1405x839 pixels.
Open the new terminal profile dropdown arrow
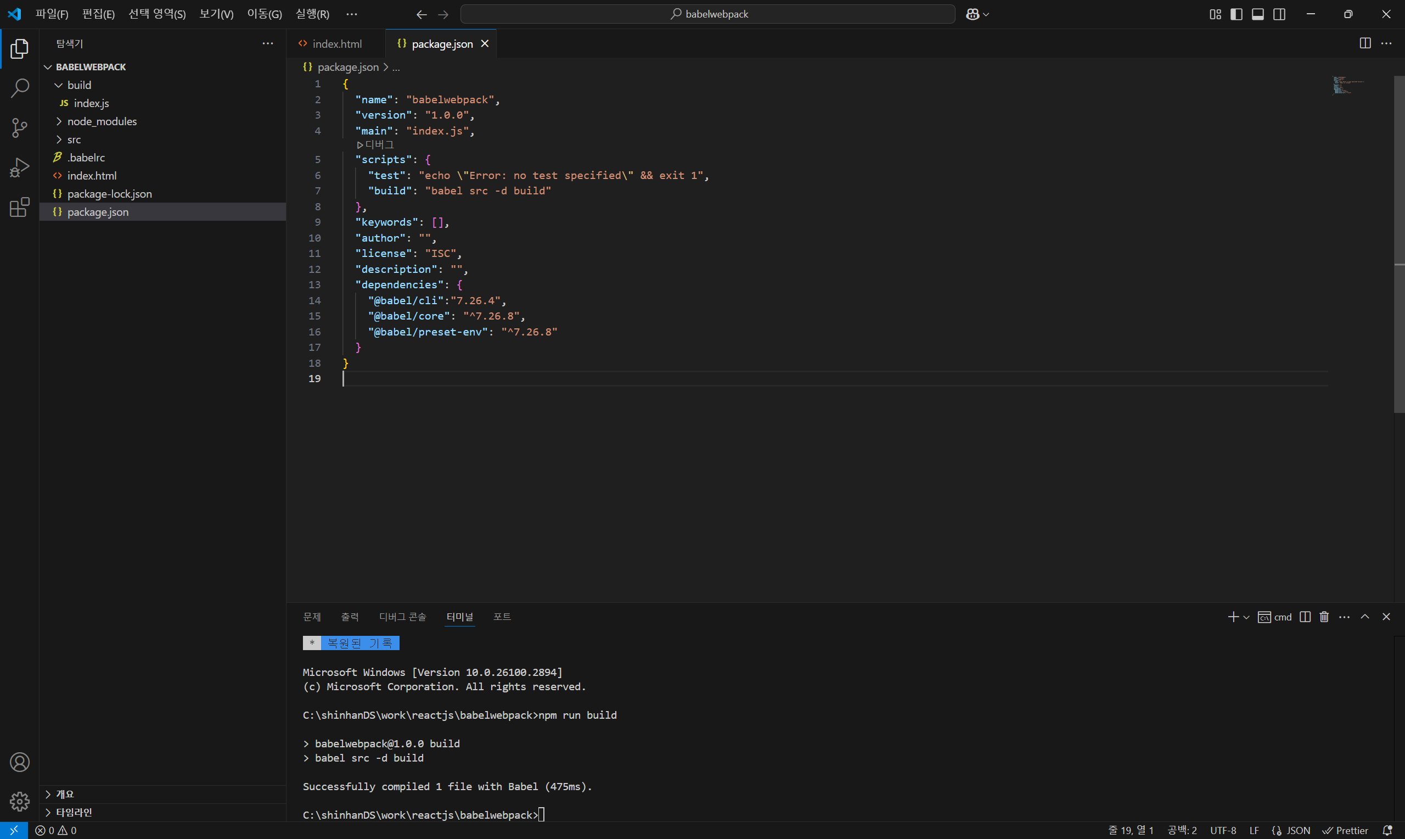pos(1246,617)
